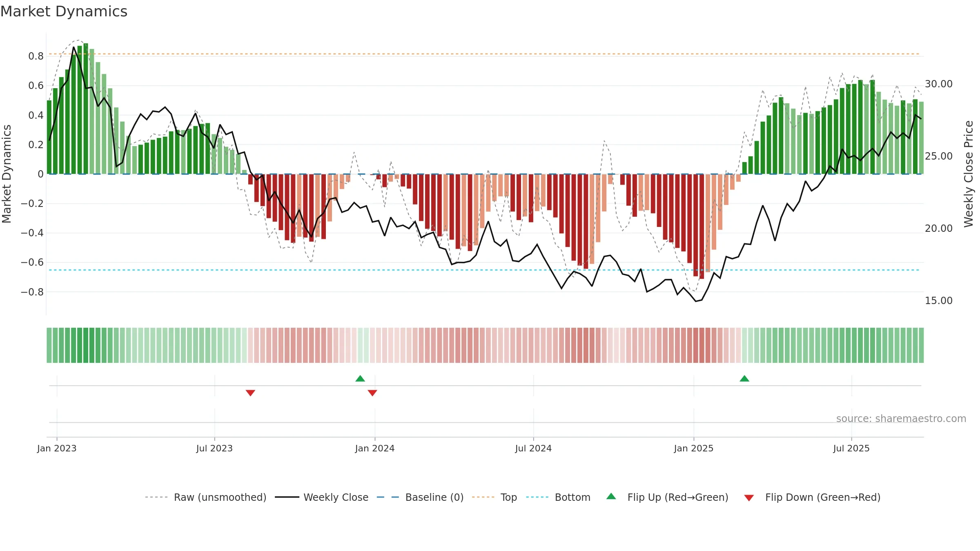Click the deepest red bar near −0.7
The width and height of the screenshot is (980, 551).
(x=702, y=227)
